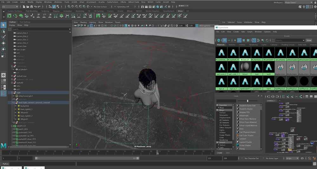Click the Redo arrow icon
317x169 pixels.
coord(39,7)
